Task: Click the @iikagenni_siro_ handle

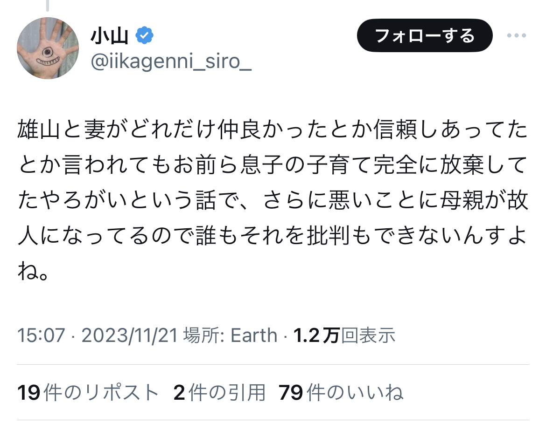Action: click(171, 61)
